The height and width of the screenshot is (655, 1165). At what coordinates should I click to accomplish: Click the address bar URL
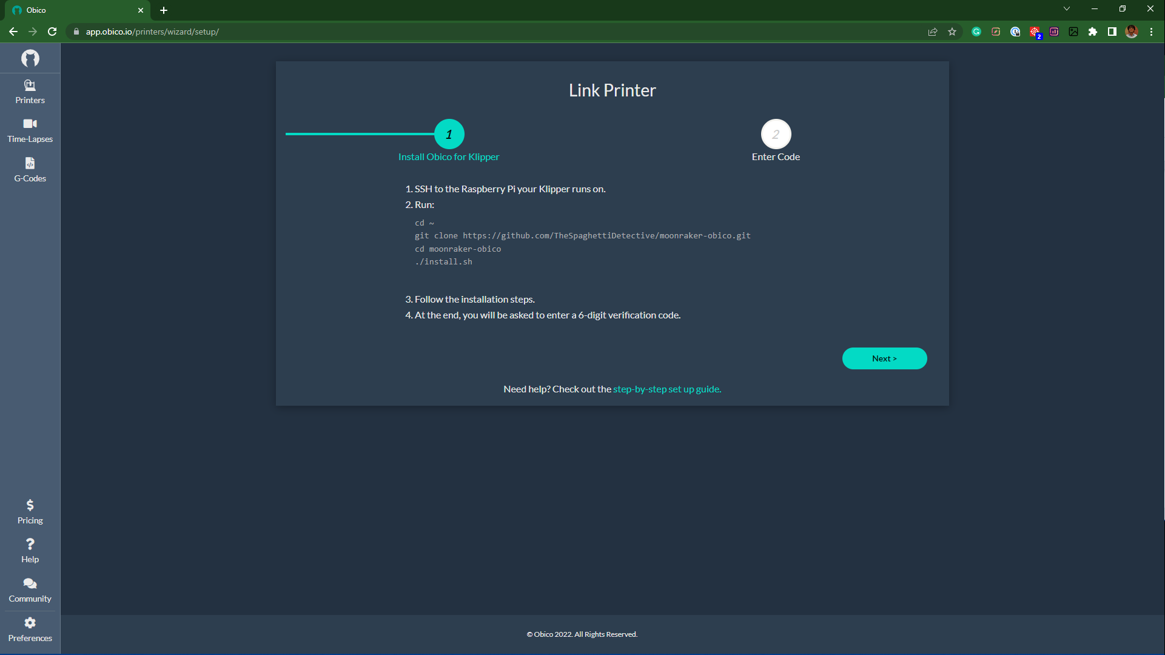click(152, 32)
